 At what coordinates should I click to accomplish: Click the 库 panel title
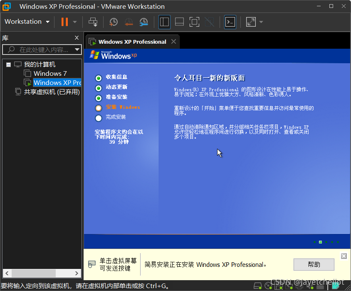point(5,38)
